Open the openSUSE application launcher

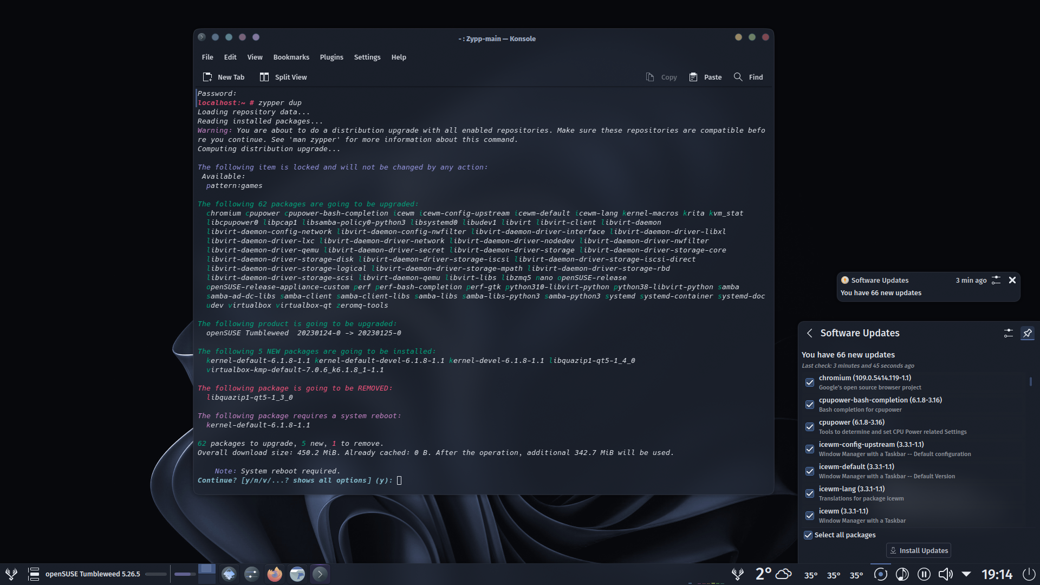[x=12, y=574]
